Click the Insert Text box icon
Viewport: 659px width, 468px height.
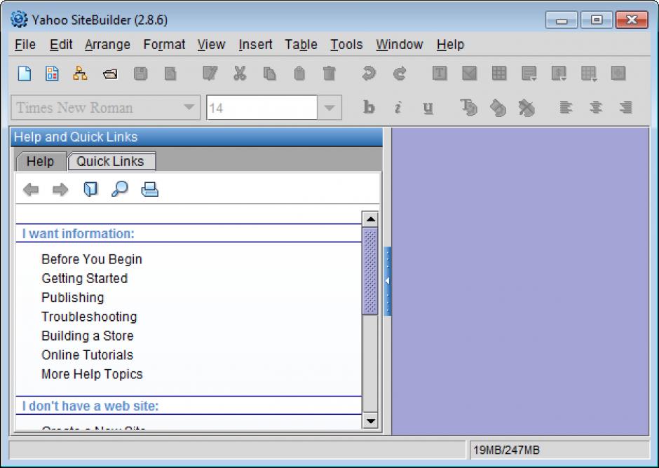[x=439, y=74]
